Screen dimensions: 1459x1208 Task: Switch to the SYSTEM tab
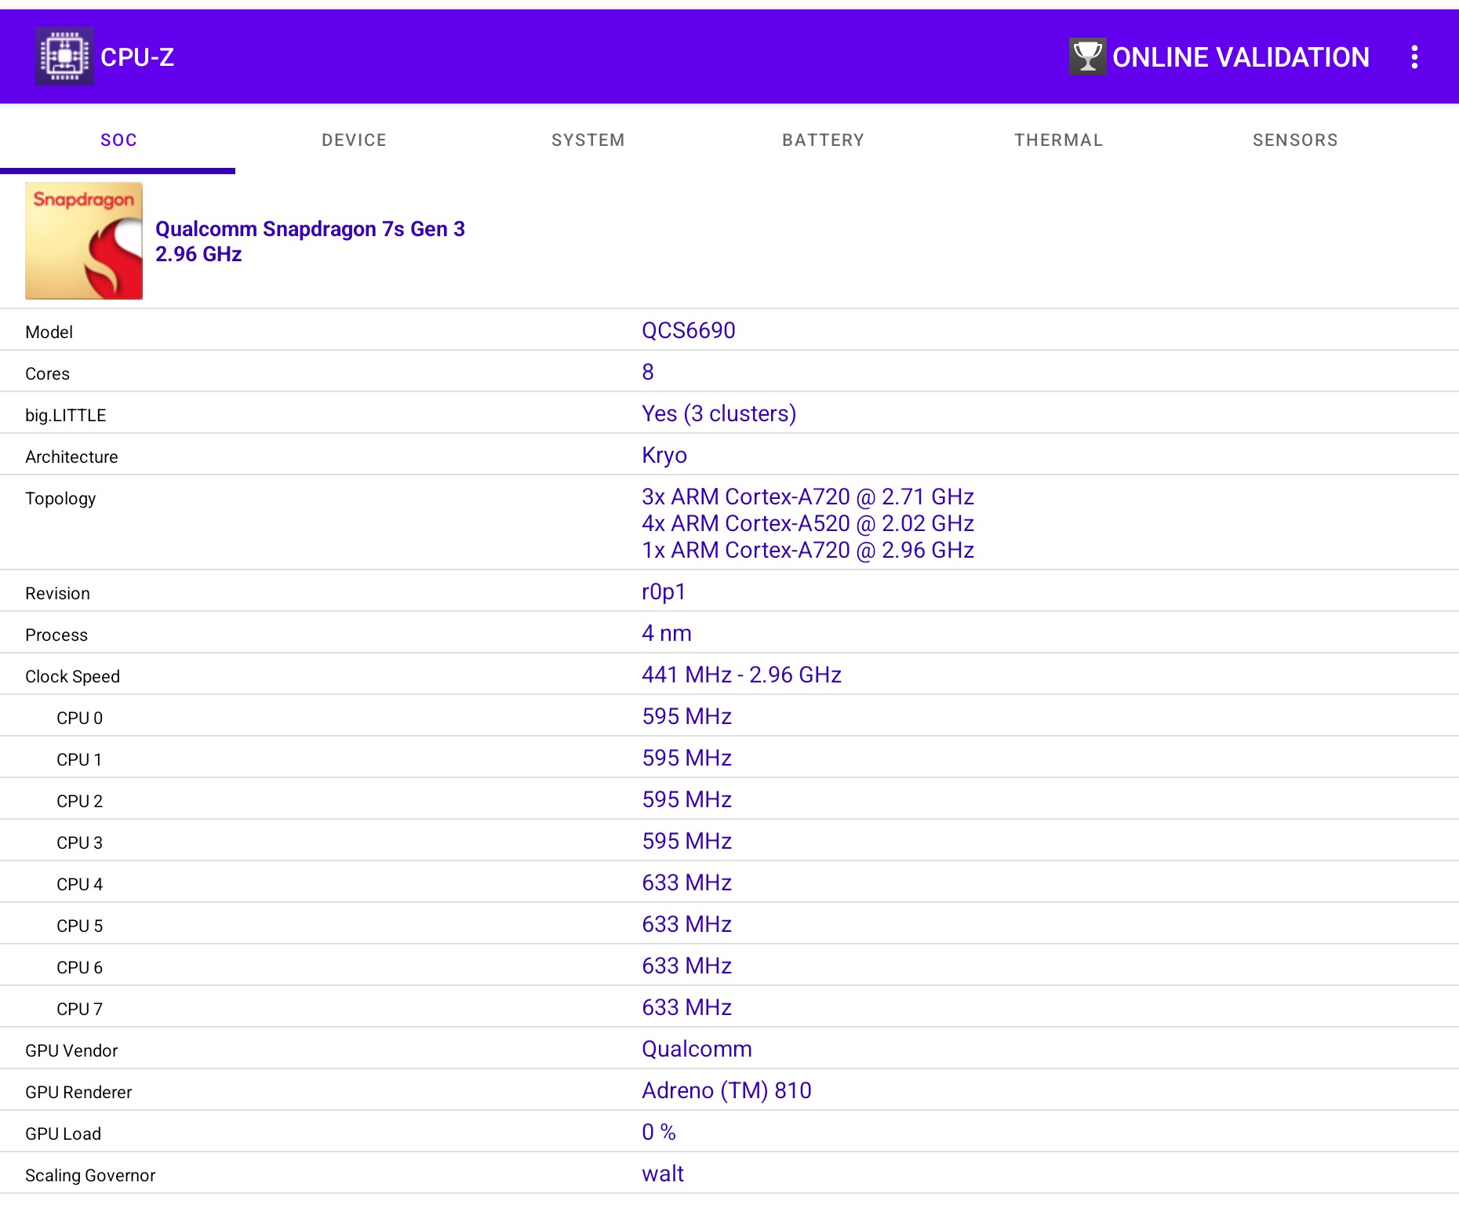click(588, 140)
